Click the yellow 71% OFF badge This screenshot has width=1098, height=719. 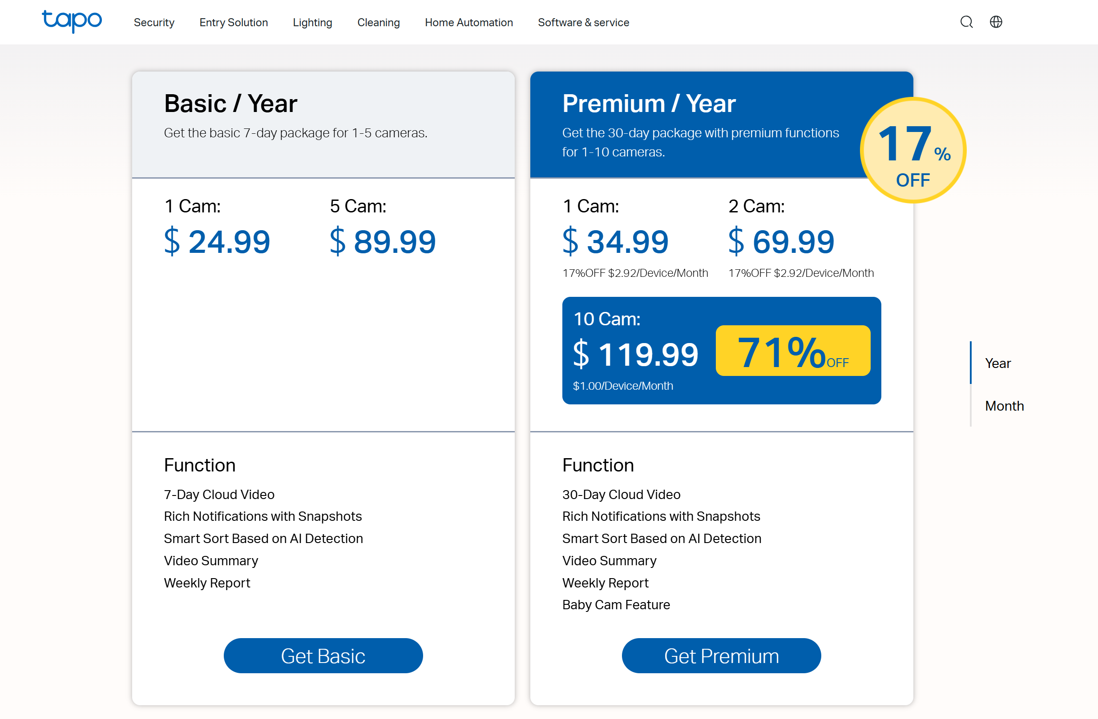[793, 351]
